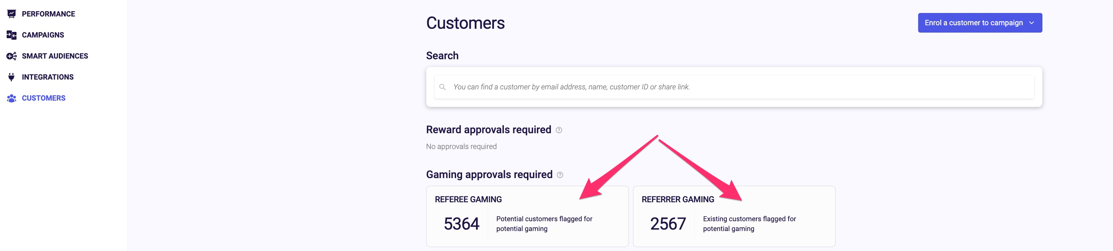
Task: Open Smart Audiences page
Action: coord(55,56)
